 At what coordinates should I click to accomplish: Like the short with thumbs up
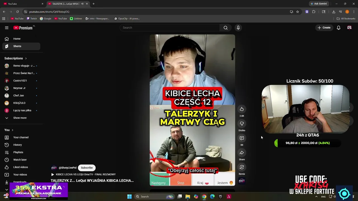tap(242, 109)
